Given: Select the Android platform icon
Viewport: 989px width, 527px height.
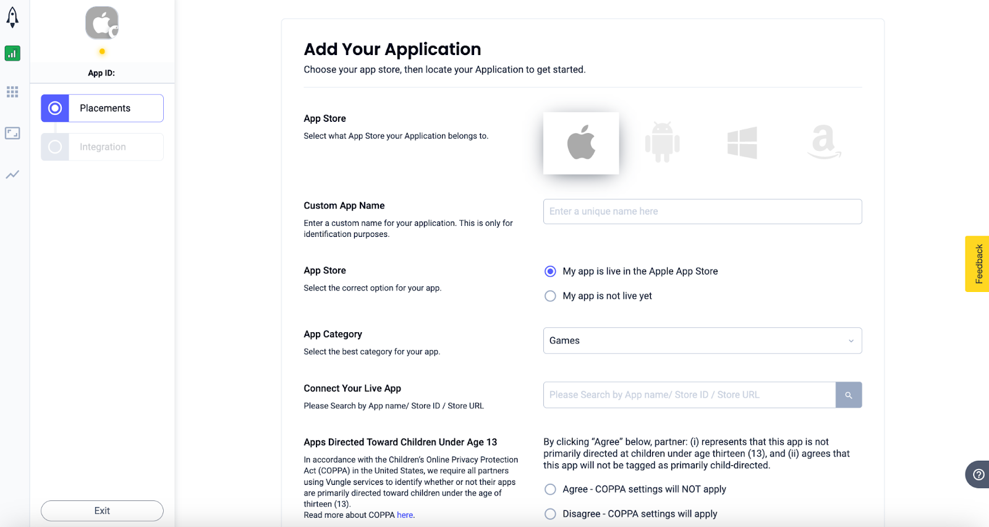Looking at the screenshot, I should 662,142.
